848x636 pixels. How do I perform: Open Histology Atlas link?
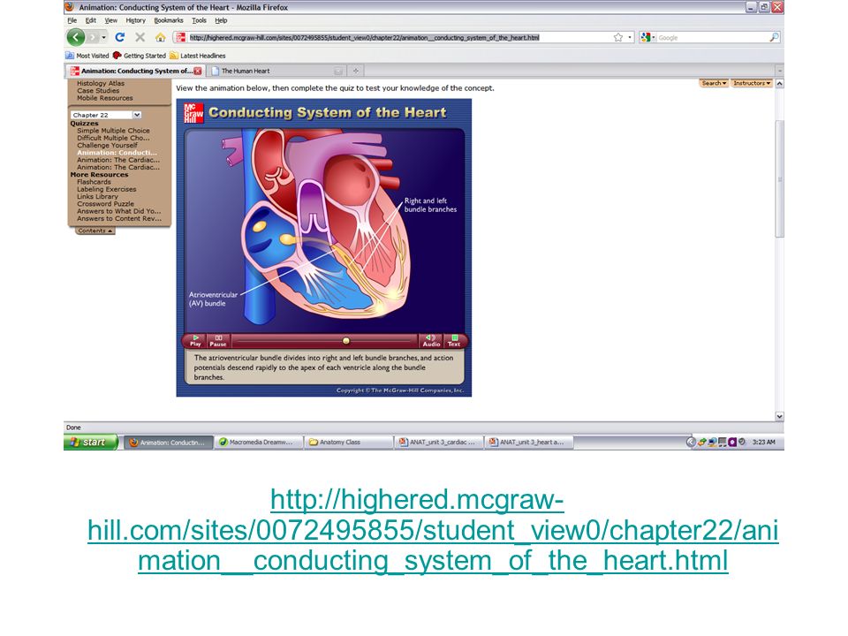(x=101, y=83)
